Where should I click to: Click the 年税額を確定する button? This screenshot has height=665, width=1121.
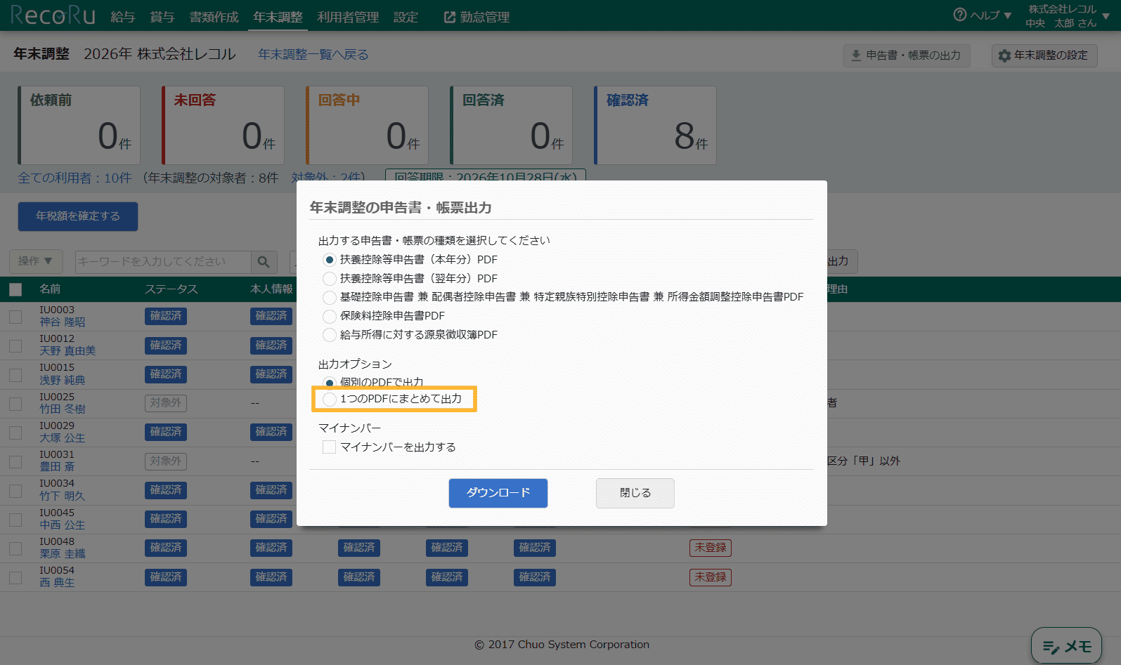(78, 216)
